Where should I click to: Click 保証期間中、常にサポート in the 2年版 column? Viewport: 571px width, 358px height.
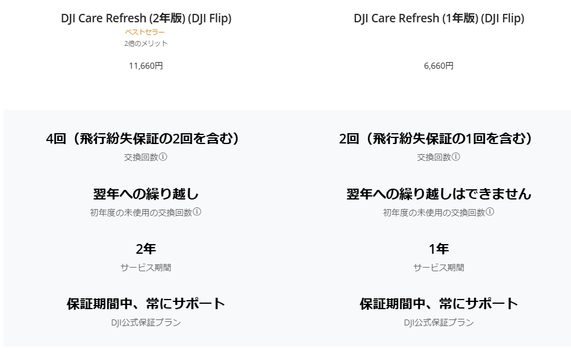tap(146, 304)
